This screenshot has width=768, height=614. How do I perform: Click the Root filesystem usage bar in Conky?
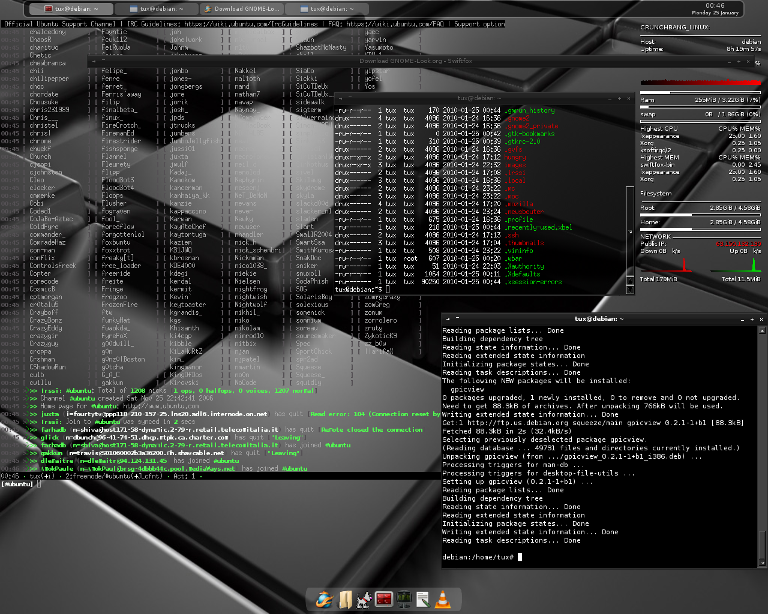(x=700, y=215)
